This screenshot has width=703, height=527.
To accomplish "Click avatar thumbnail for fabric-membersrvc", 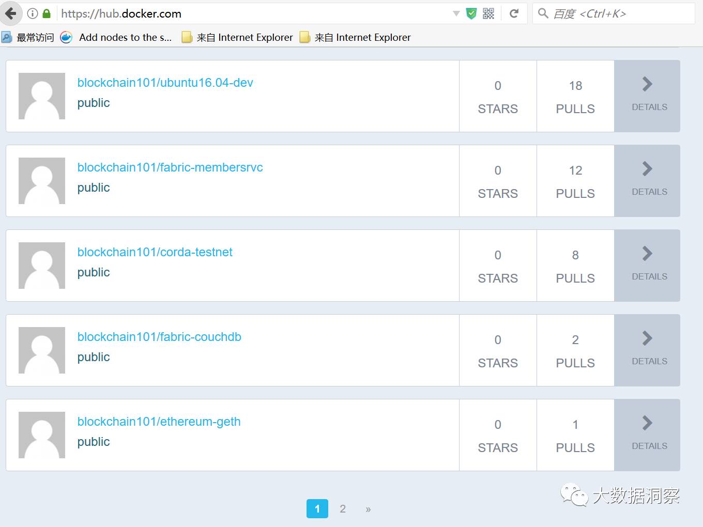I will (x=42, y=181).
